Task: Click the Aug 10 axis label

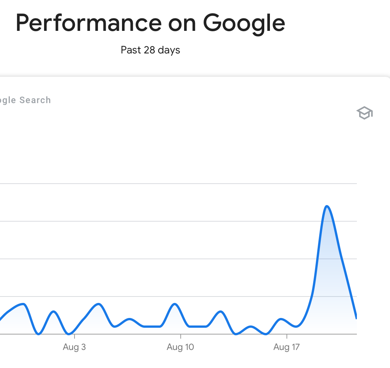Action: (180, 347)
